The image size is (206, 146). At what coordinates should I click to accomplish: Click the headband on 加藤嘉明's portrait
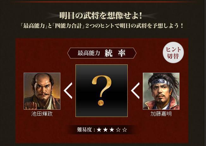pyautogui.click(x=159, y=82)
